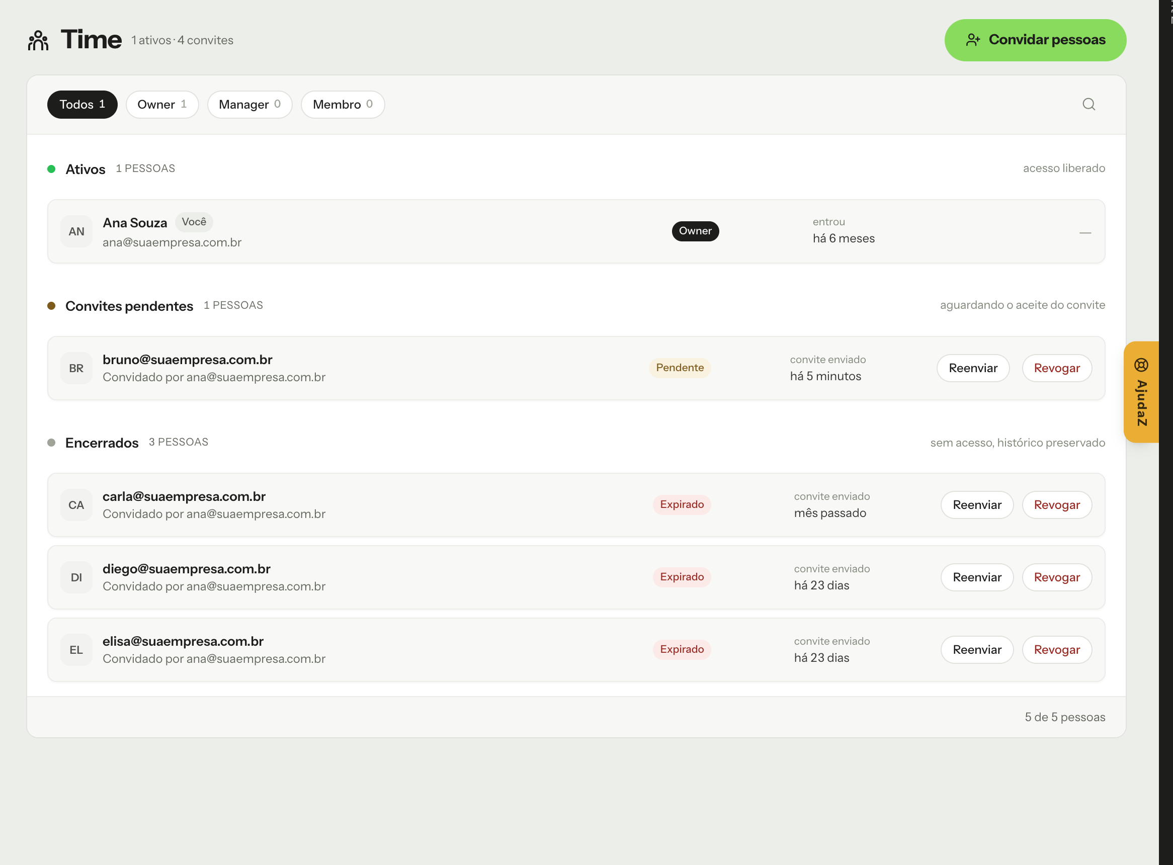This screenshot has width=1173, height=865.
Task: Click 'há 5 minutos' invite time
Action: pos(825,377)
